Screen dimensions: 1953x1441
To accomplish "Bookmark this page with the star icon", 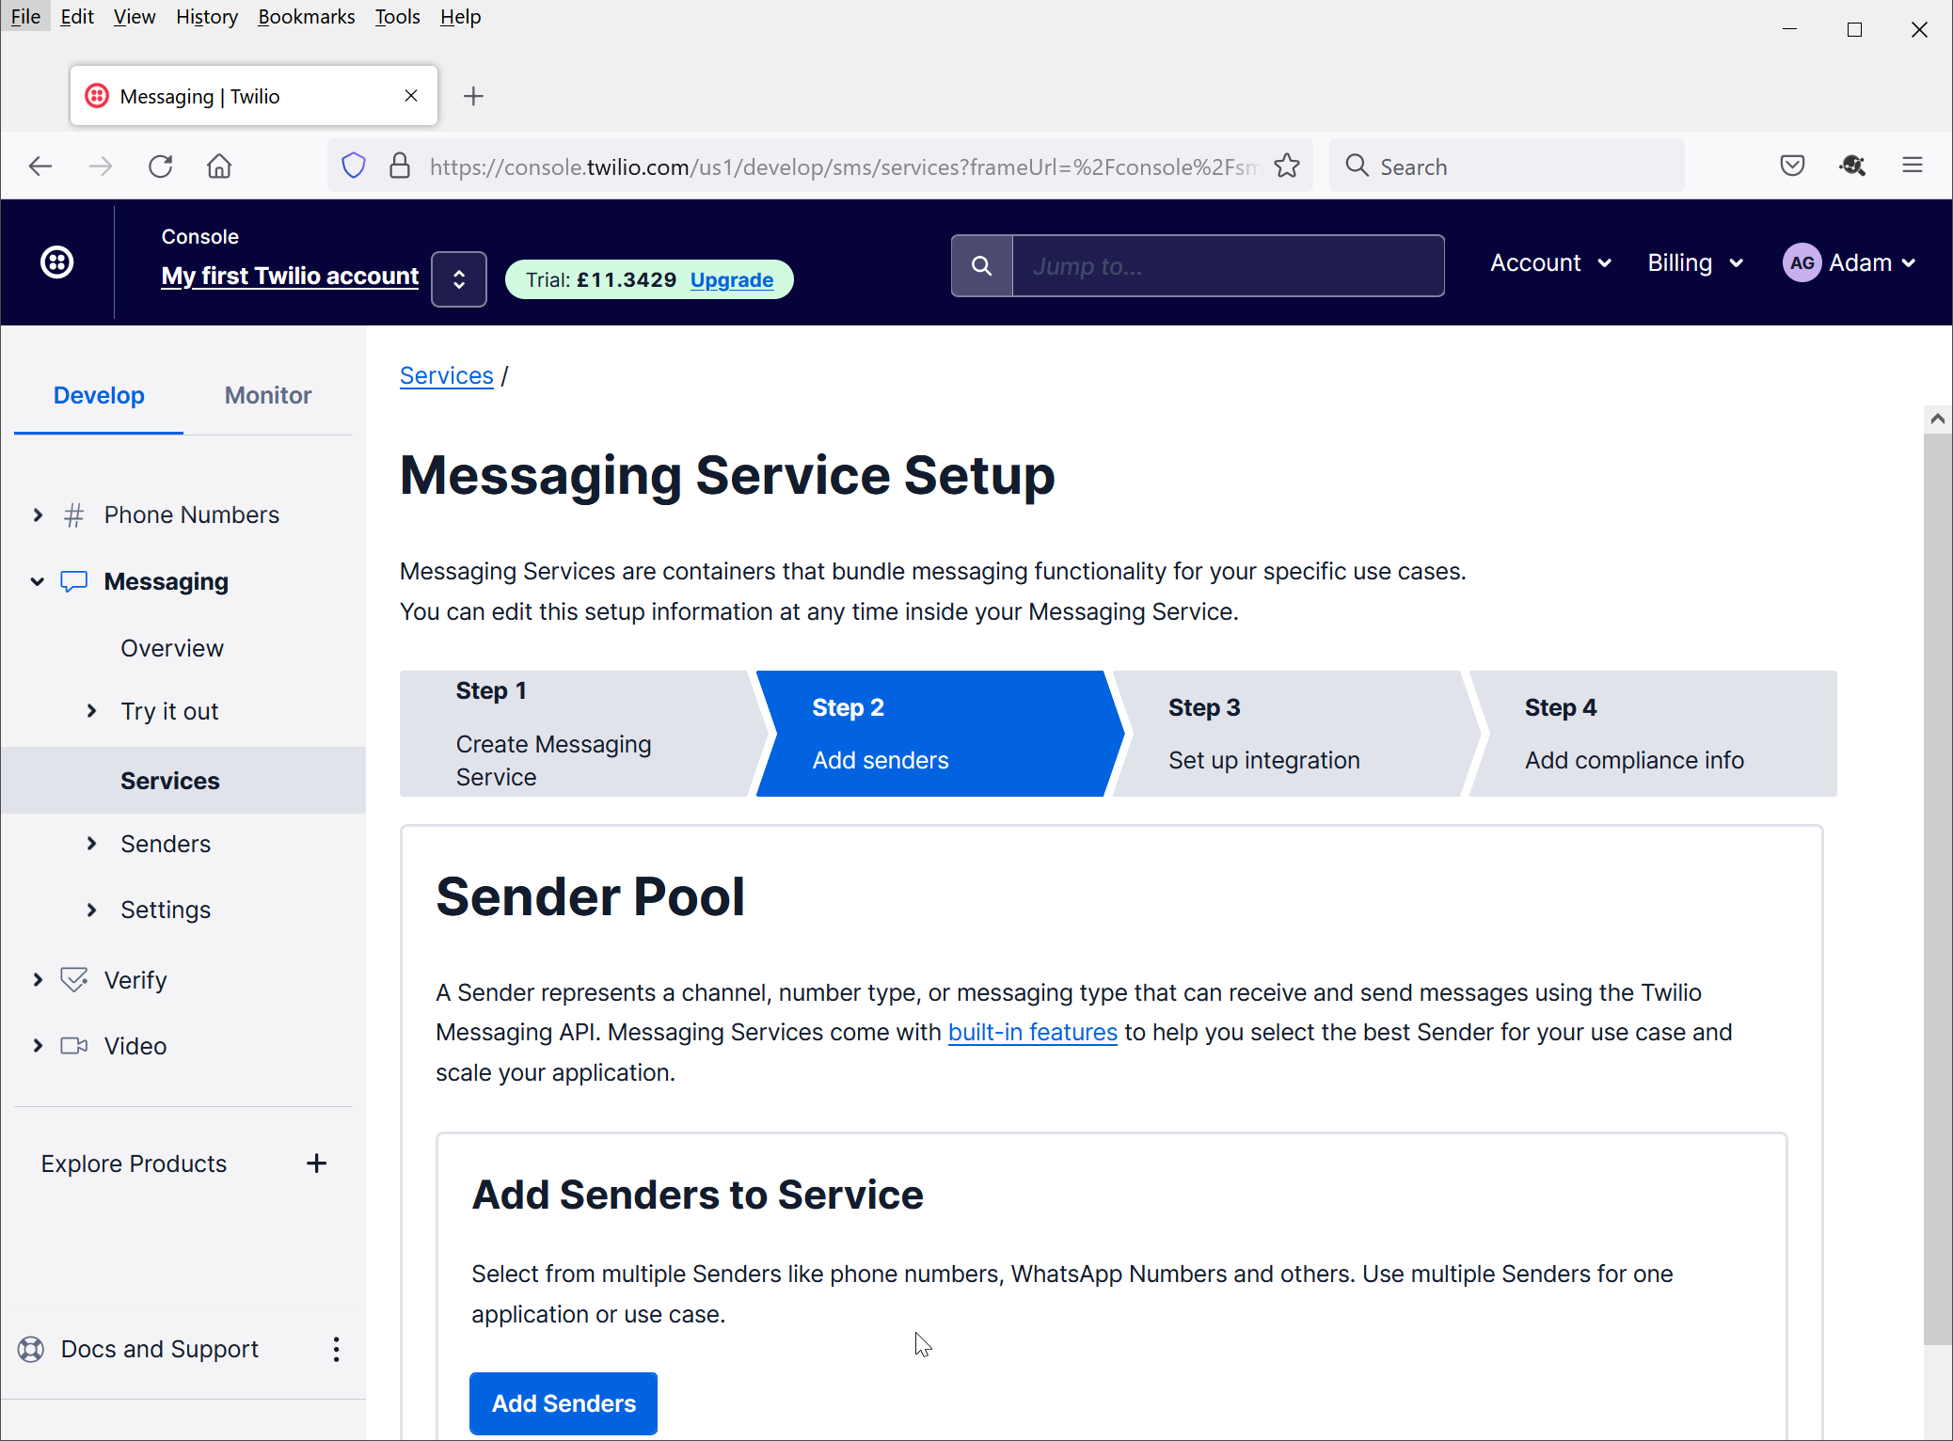I will click(1287, 166).
